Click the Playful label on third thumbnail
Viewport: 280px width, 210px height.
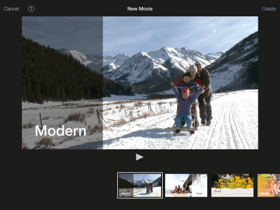pyautogui.click(x=218, y=191)
